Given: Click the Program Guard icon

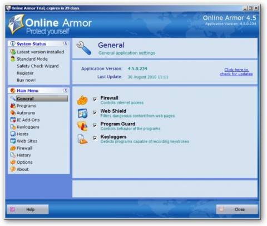Looking at the screenshot, I should (x=82, y=126).
